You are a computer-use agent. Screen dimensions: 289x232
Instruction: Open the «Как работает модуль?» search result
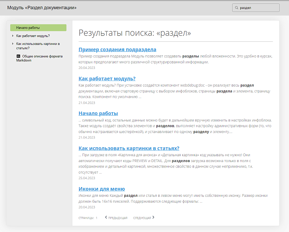[x=107, y=78]
